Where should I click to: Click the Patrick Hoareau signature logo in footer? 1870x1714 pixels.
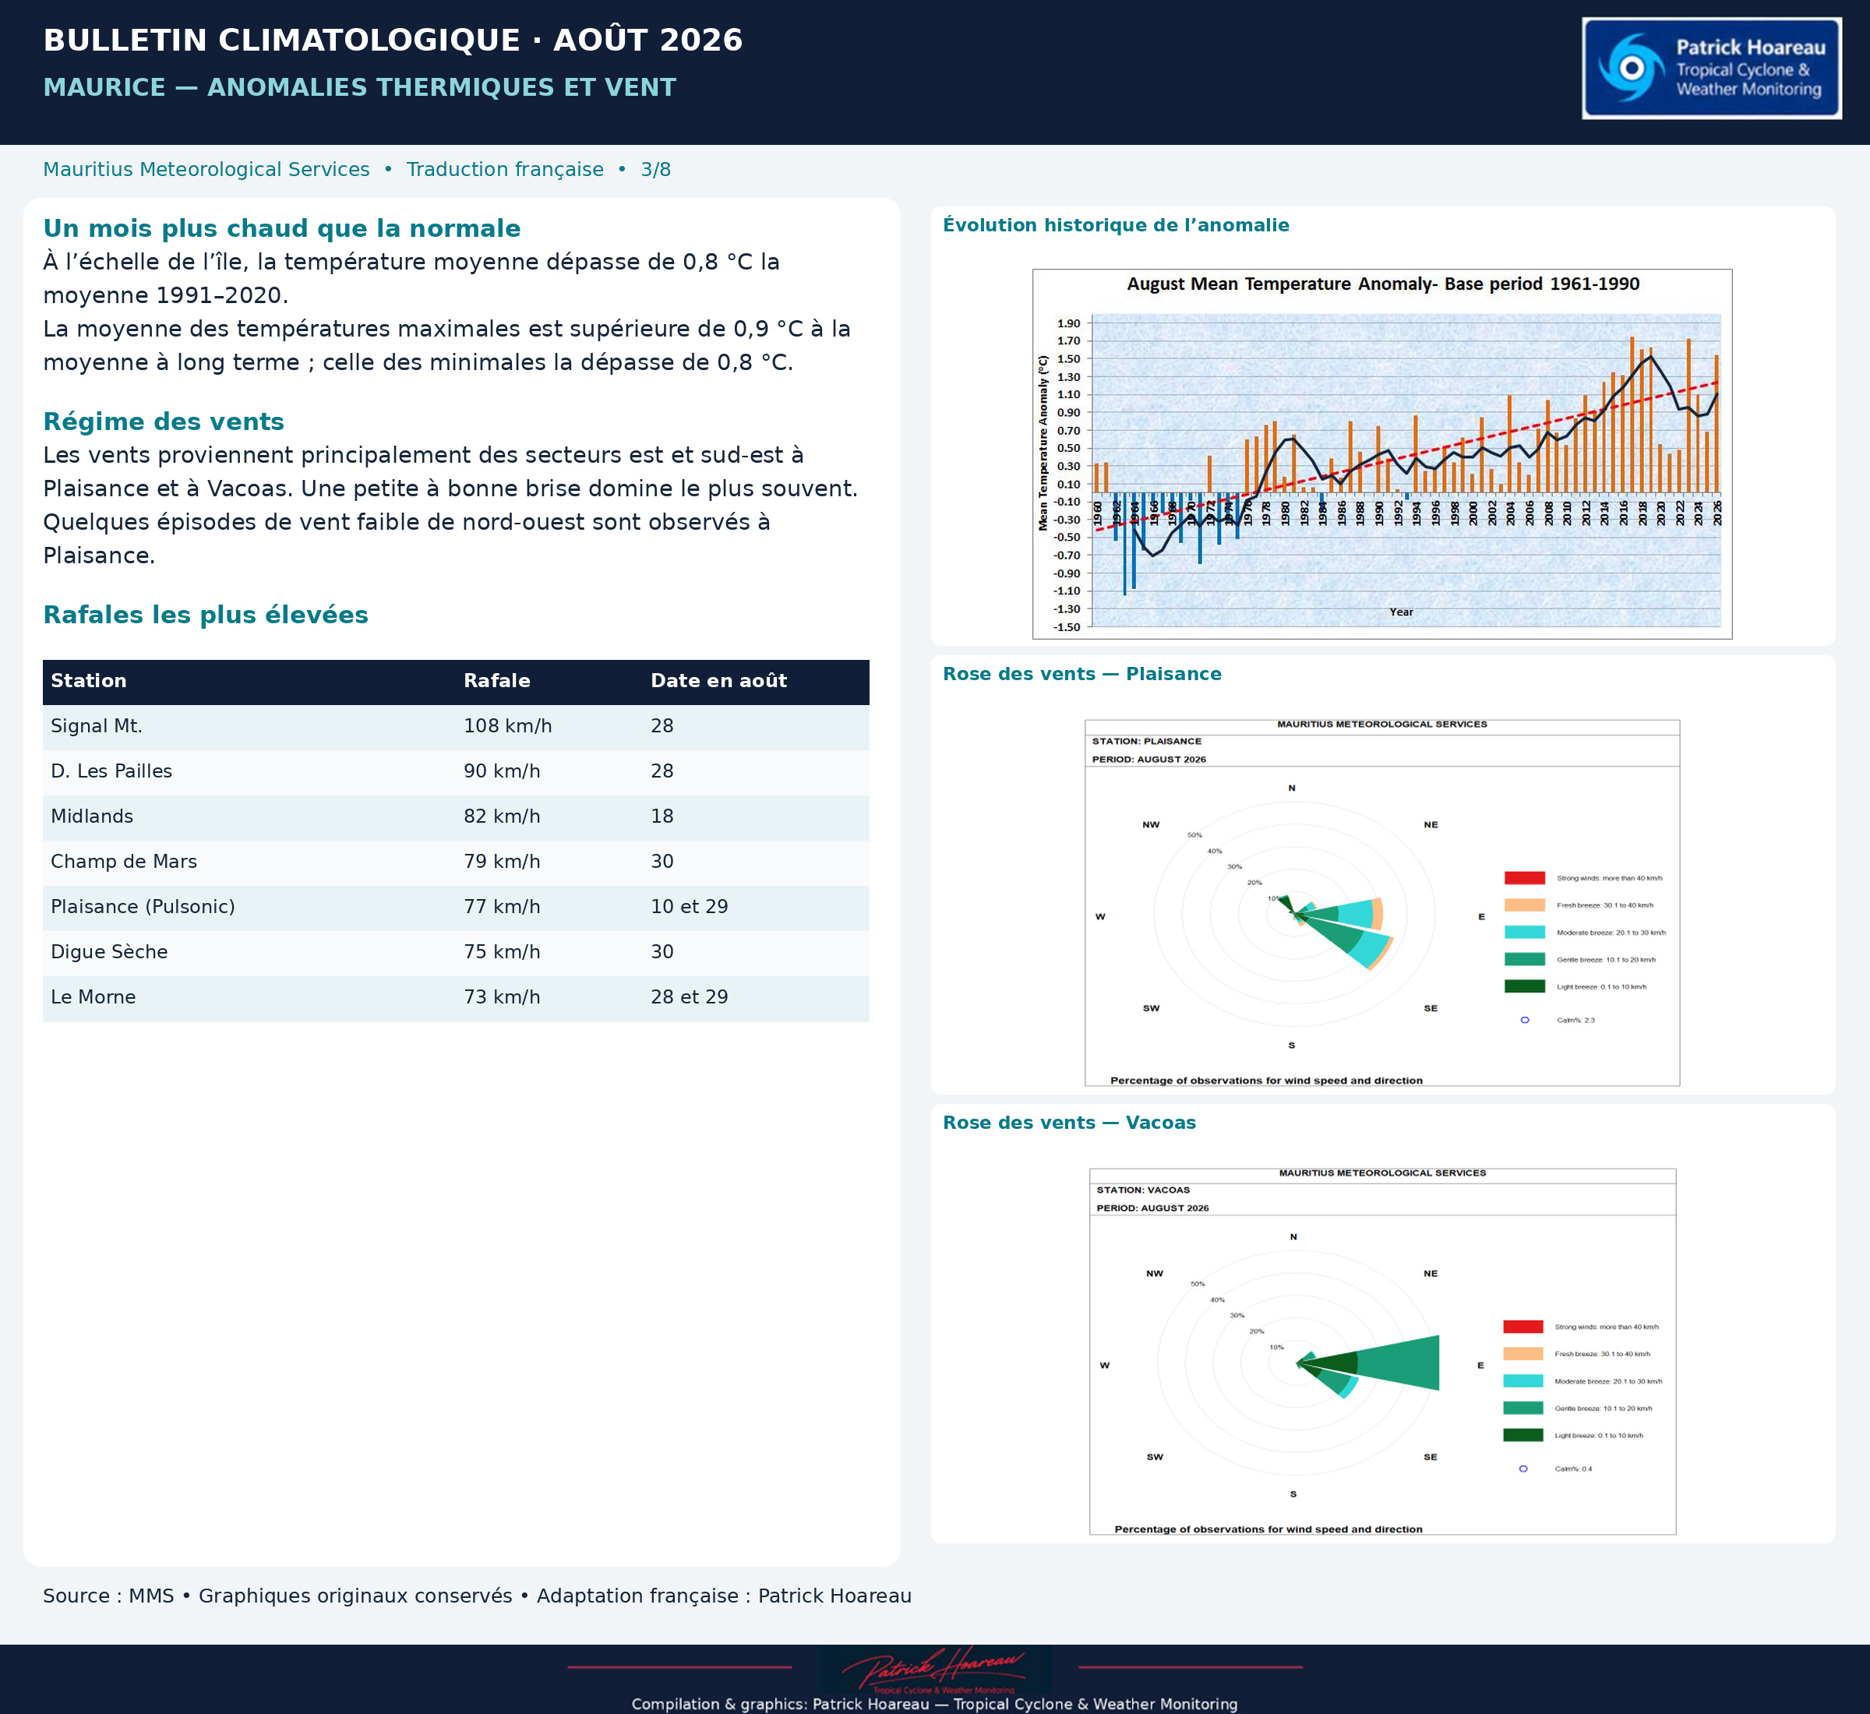pos(935,1670)
